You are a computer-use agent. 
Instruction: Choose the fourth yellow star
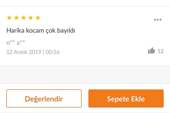coord(31,18)
